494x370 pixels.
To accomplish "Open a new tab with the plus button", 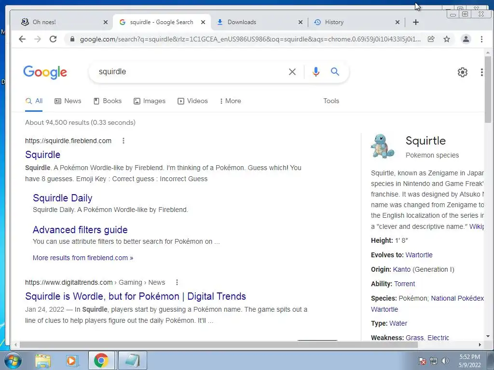I will [x=415, y=22].
